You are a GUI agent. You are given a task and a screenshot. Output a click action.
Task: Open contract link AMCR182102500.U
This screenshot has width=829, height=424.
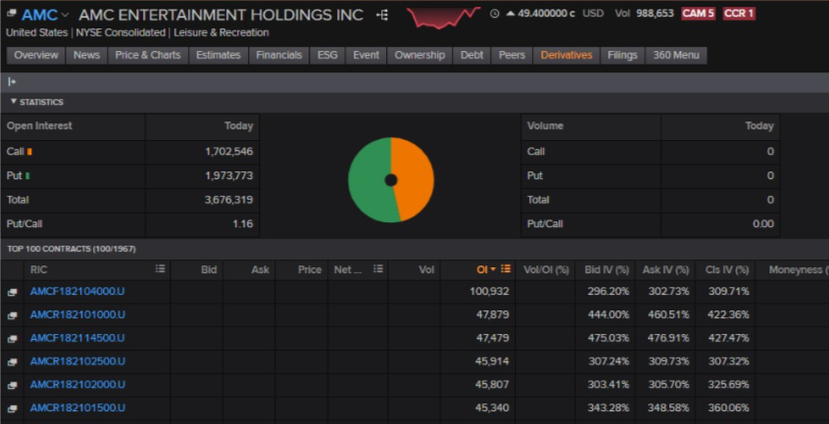(77, 361)
